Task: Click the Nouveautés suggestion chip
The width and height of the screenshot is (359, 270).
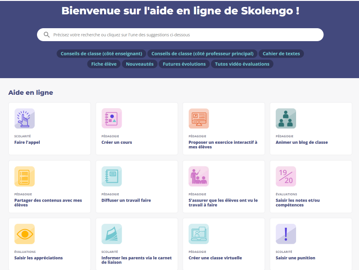Action: point(140,64)
